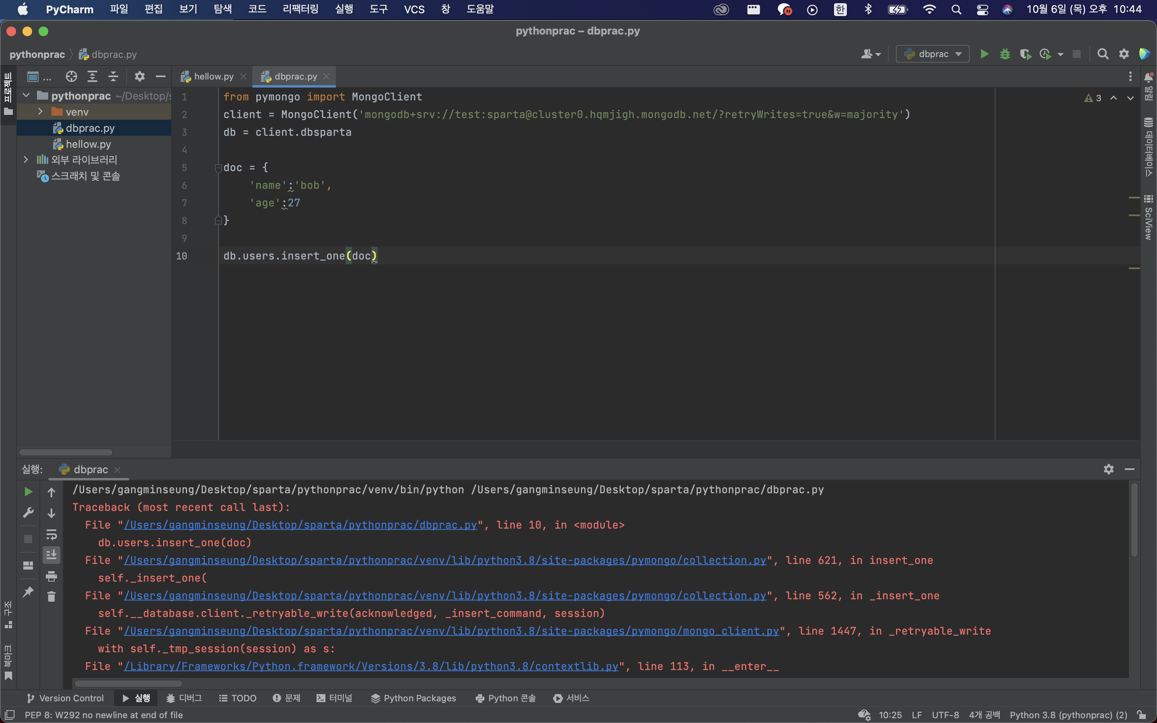Open the 터미널 tool tab
Screen dimensions: 1157x723
click(x=334, y=698)
